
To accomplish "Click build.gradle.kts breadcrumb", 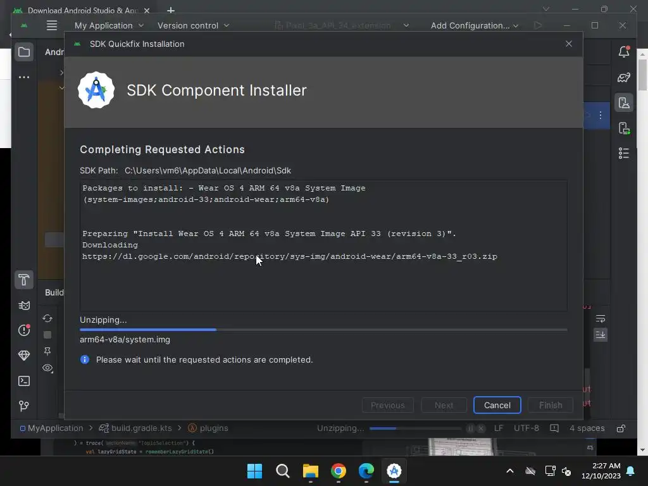I will click(135, 428).
